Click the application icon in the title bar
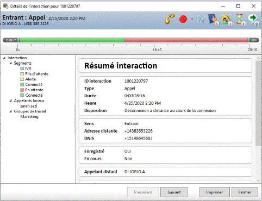 5,6
